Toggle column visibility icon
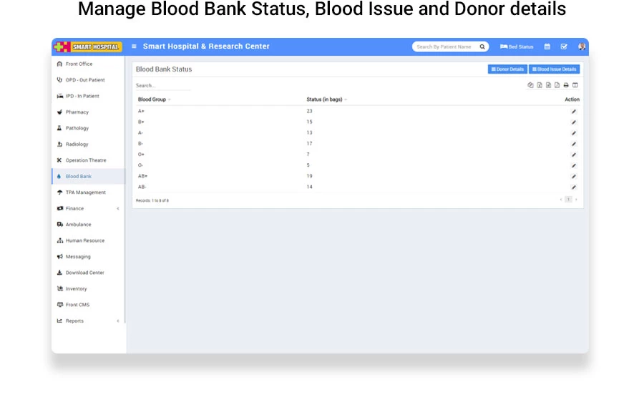 [575, 85]
